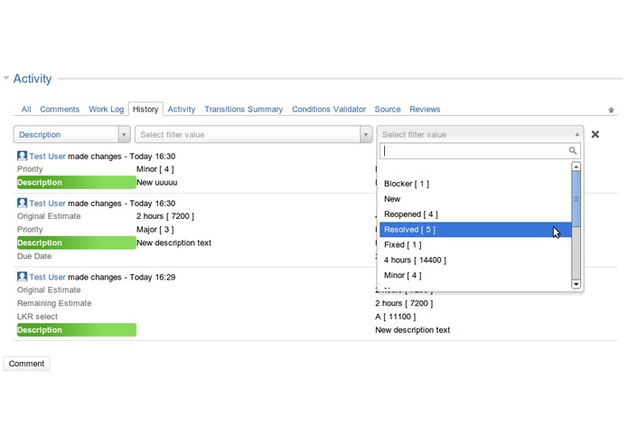628x447 pixels.
Task: Click the 'Major [ 3 ]' priority value
Action: click(155, 230)
